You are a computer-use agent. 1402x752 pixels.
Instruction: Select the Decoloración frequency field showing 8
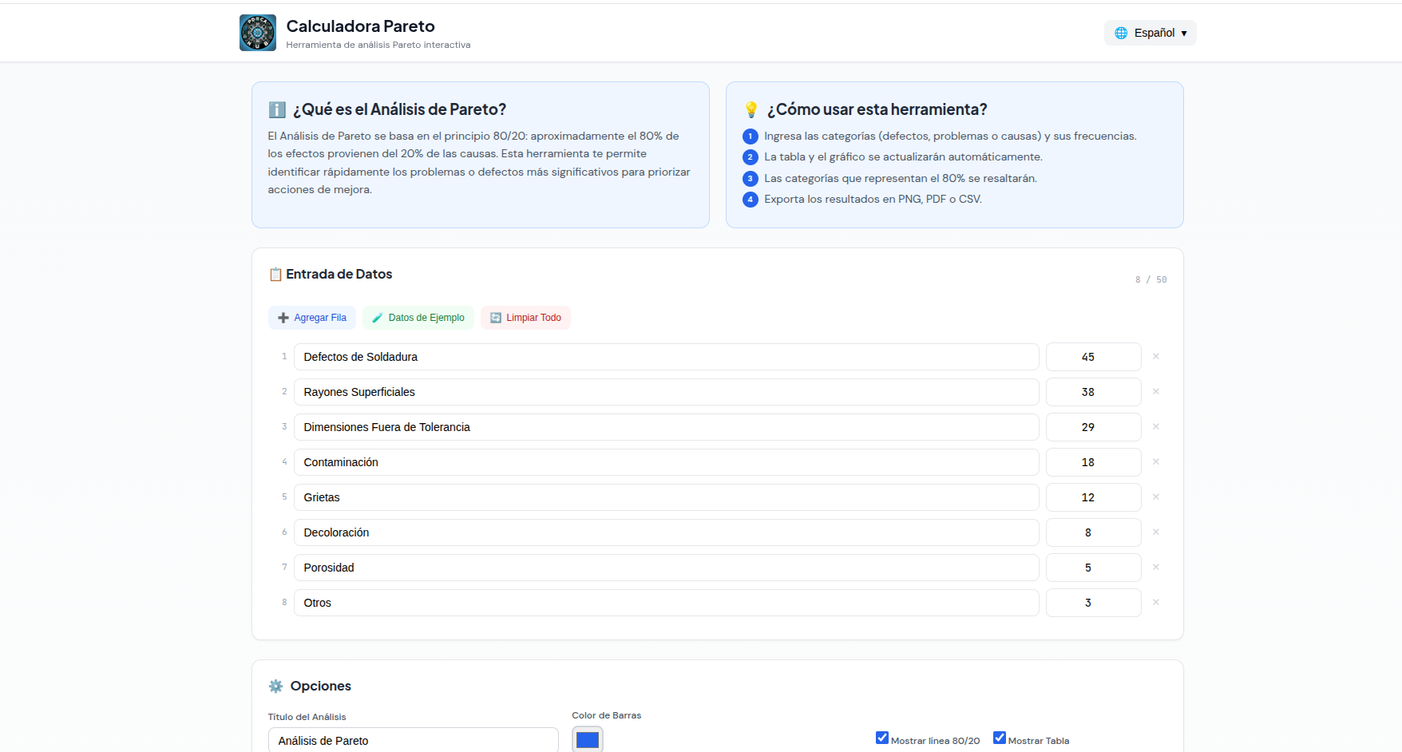click(1093, 532)
